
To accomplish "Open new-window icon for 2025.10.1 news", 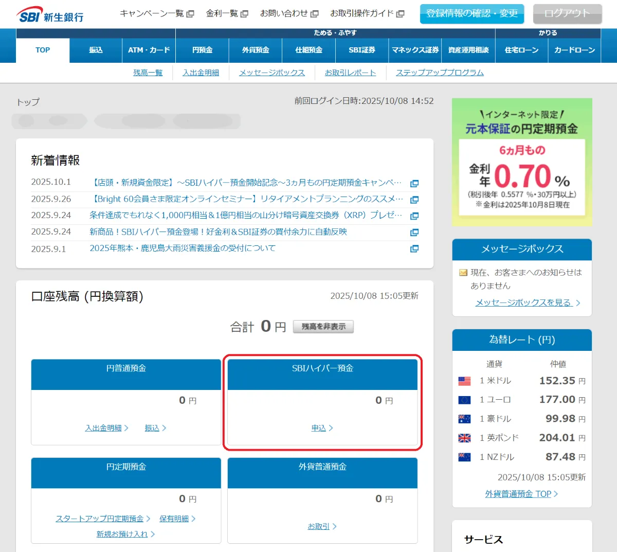I will coord(414,184).
